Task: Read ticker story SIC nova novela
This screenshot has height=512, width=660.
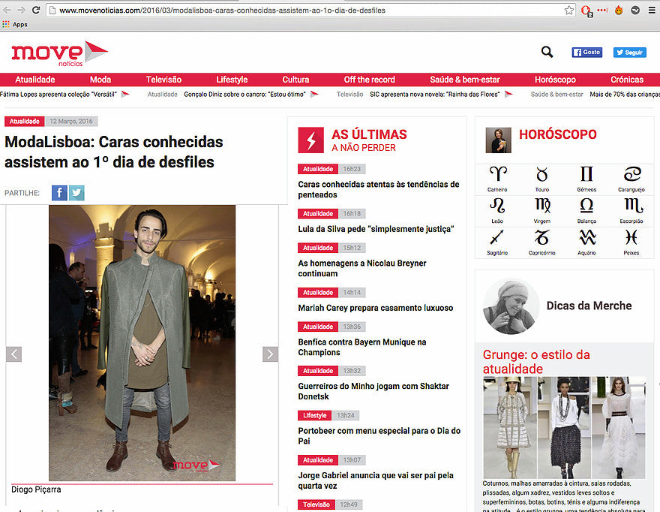Action: coord(435,95)
